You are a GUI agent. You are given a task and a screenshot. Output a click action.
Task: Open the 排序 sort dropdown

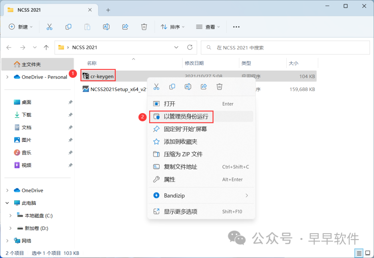coord(173,27)
